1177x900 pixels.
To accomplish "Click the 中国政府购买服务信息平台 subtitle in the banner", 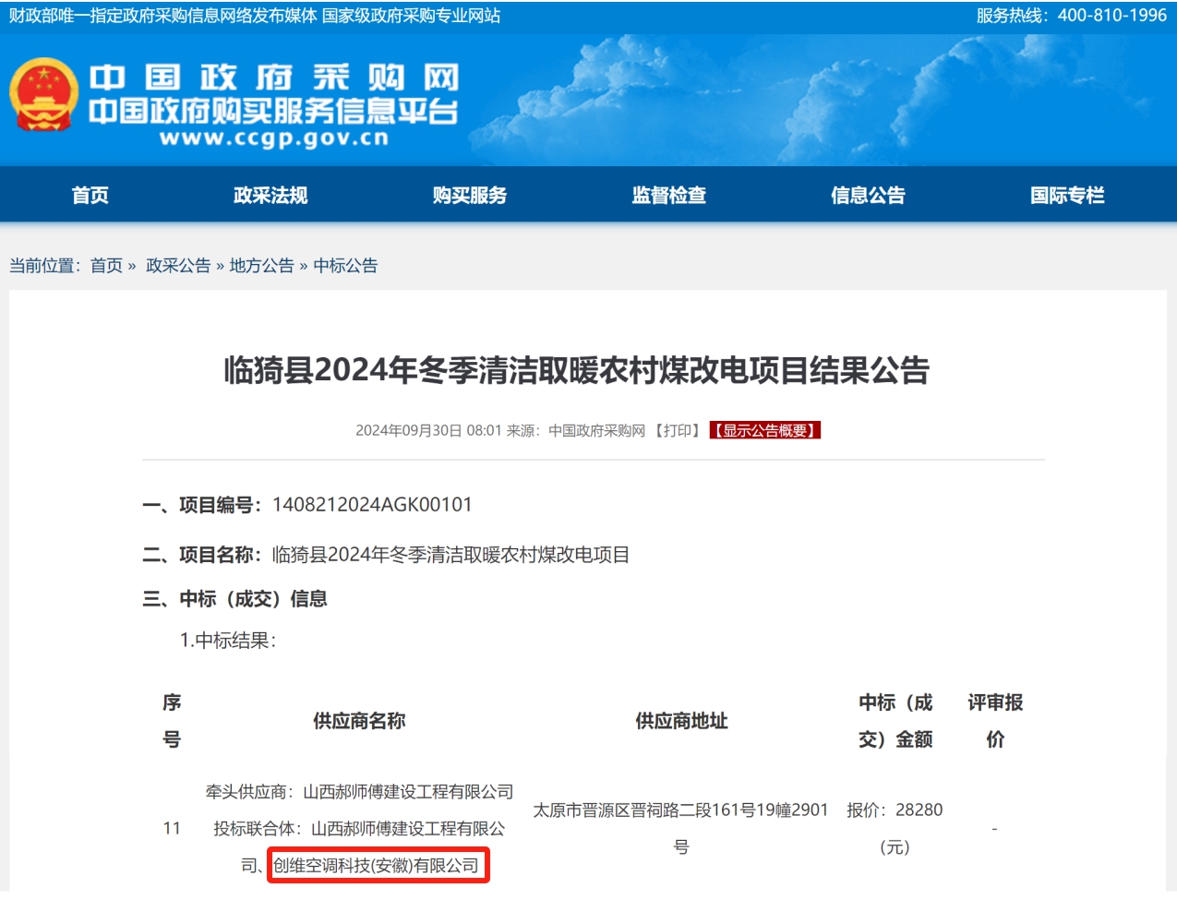I will (x=274, y=111).
